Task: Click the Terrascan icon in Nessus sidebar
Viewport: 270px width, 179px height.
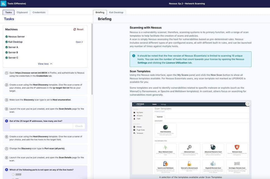Action: (134, 133)
